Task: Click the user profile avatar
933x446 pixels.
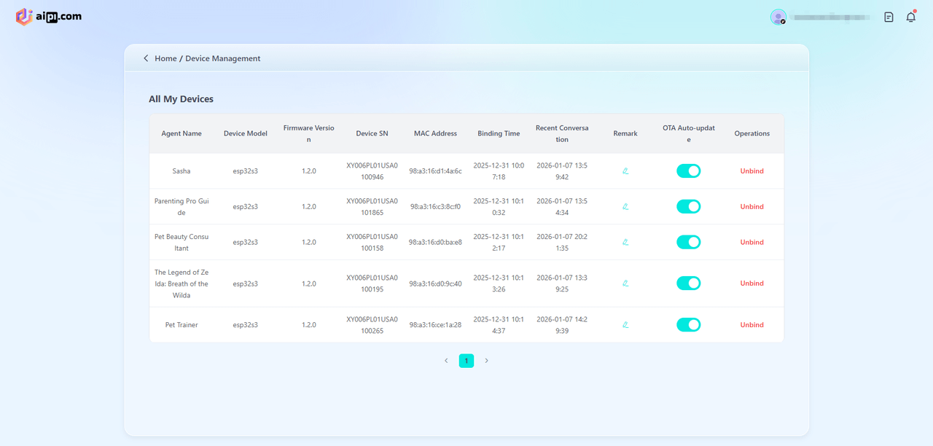Action: 778,17
